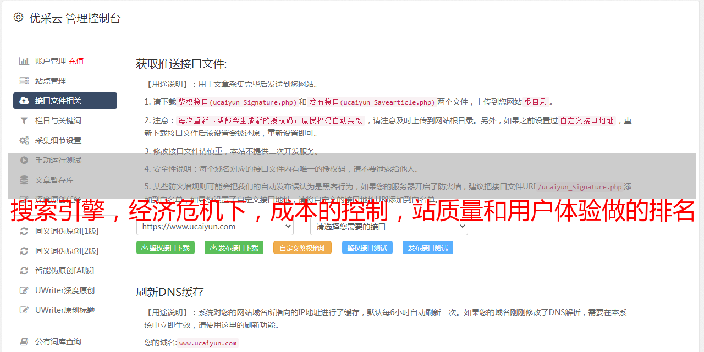Click the cloud upload icon of 接口文件相关

(x=24, y=101)
